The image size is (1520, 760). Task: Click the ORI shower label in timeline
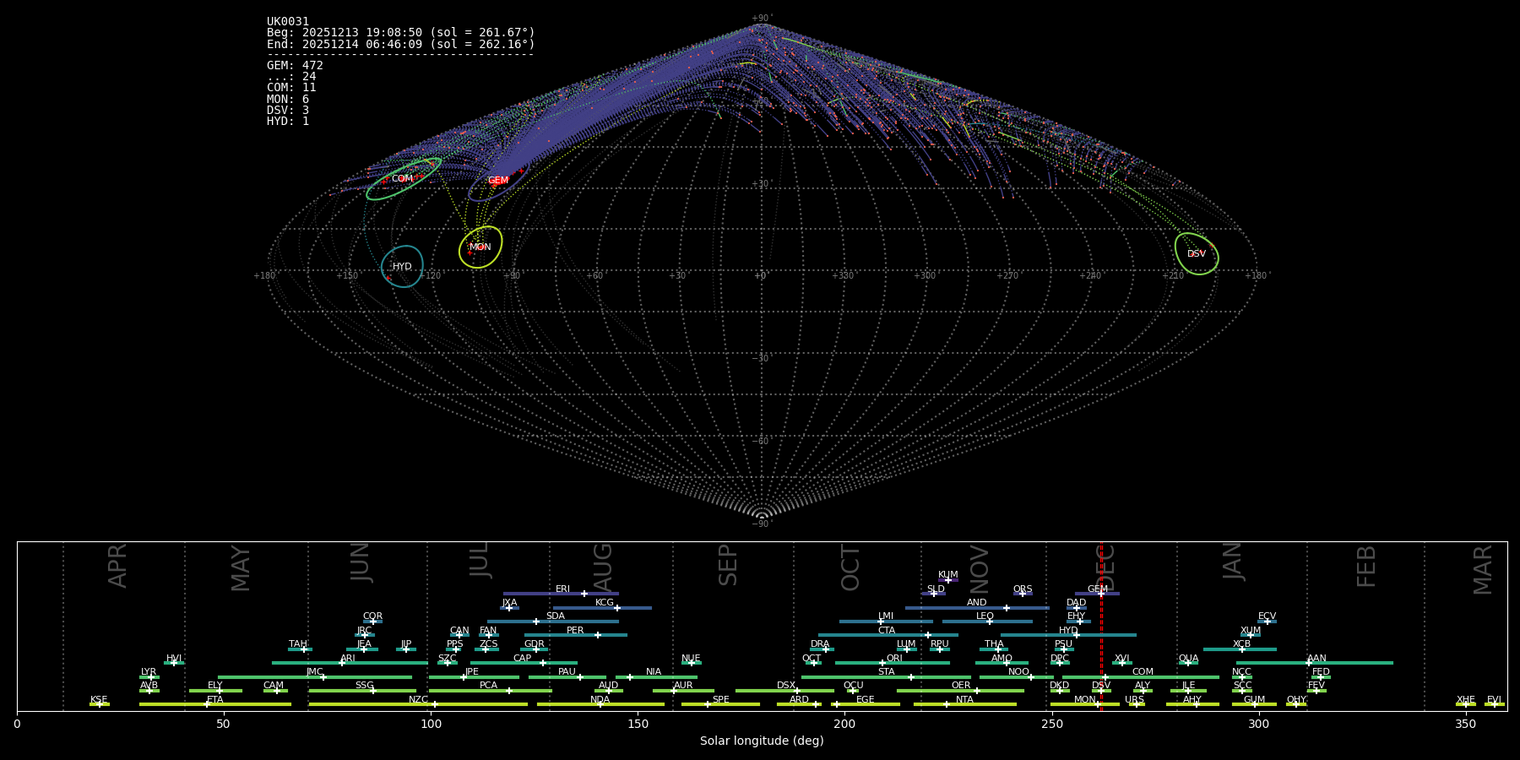(x=894, y=658)
